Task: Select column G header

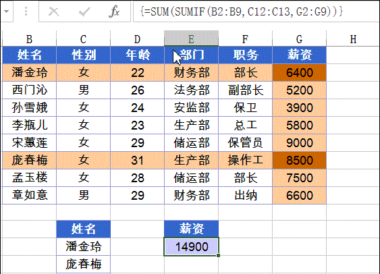Action: [x=299, y=38]
